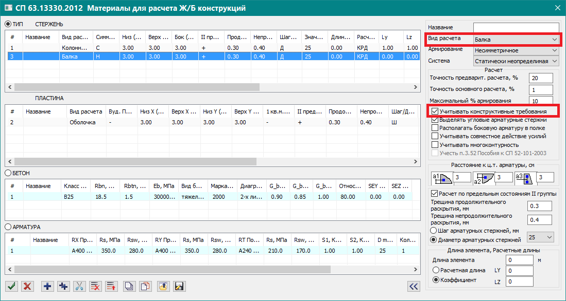566x301 pixels.
Task: Click the blue plus add row icon
Action: tap(47, 287)
